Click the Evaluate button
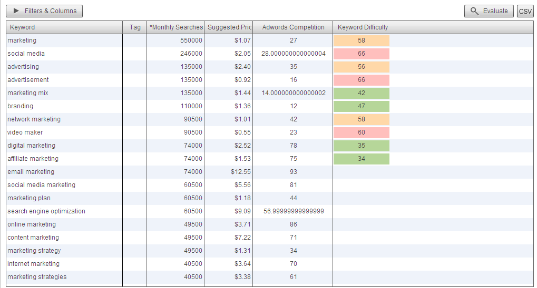The width and height of the screenshot is (537, 288). 489,11
